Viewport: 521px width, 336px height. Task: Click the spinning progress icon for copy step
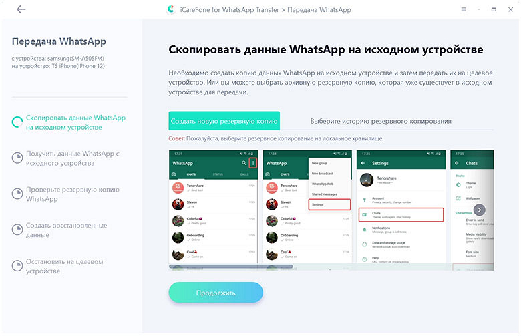(x=17, y=122)
